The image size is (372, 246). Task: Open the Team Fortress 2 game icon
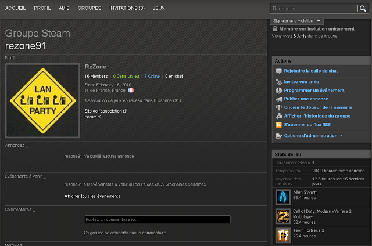pos(283,236)
